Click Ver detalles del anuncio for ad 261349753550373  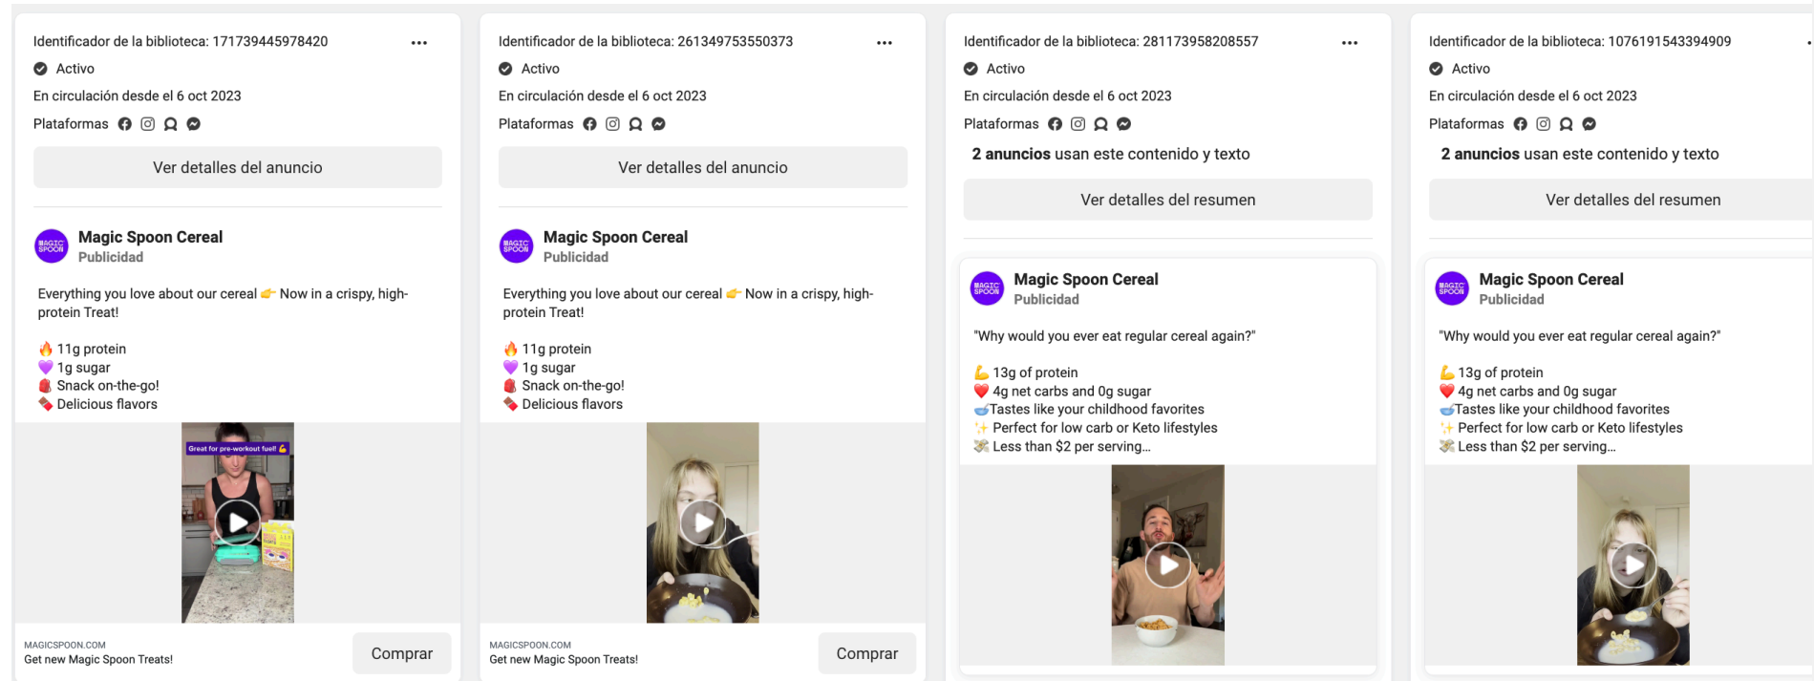(x=703, y=167)
